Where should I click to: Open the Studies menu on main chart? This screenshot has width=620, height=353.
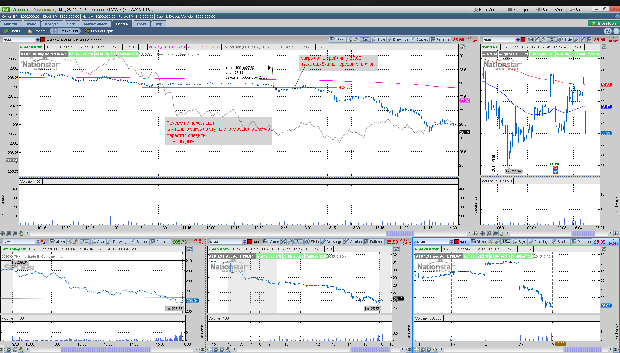(419, 39)
